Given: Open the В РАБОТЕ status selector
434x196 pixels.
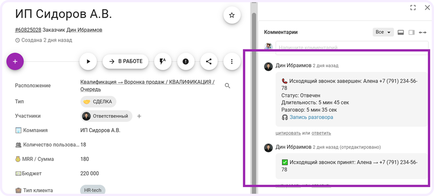Looking at the screenshot, I should (x=126, y=61).
